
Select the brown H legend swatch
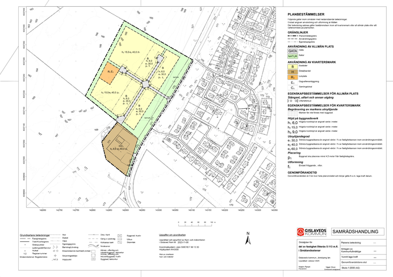coord(292,72)
